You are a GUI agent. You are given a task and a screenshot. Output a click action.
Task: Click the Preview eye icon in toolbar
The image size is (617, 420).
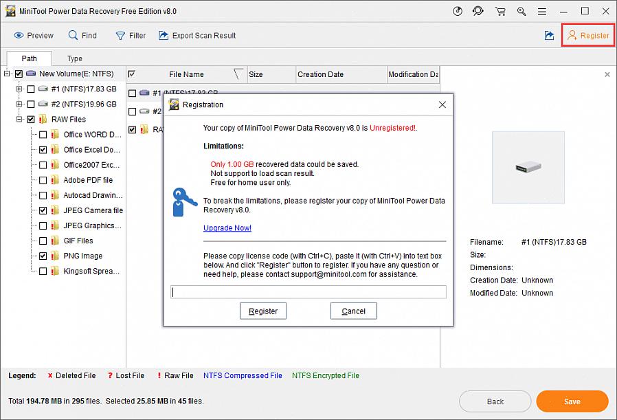click(19, 36)
